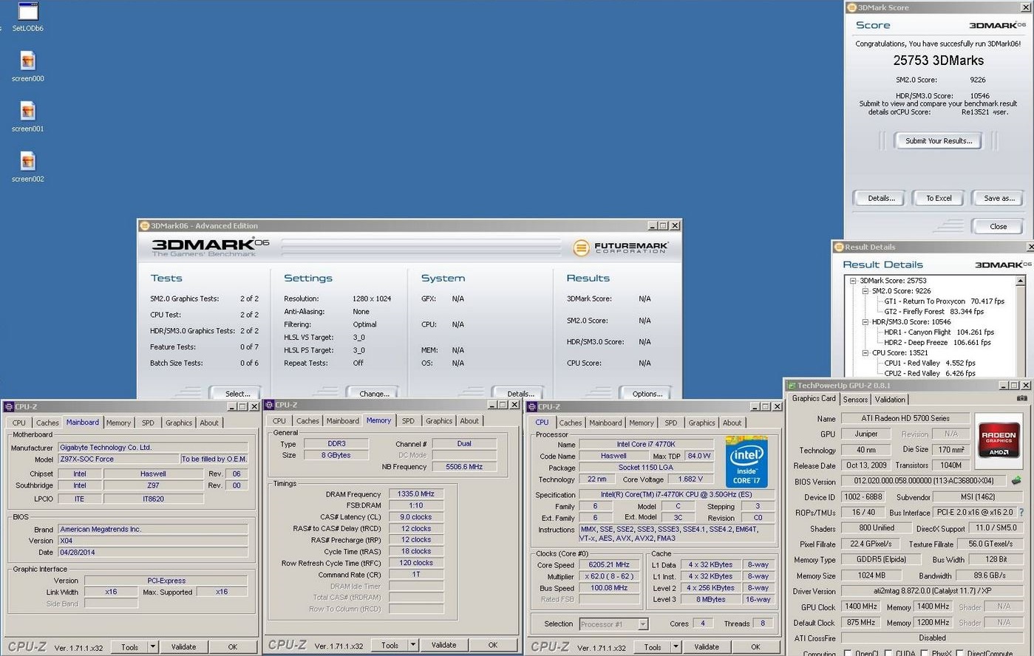Screen dimensions: 1034x656
Task: Click the Intel Core i7 logo in CPU-Z
Action: [x=746, y=462]
